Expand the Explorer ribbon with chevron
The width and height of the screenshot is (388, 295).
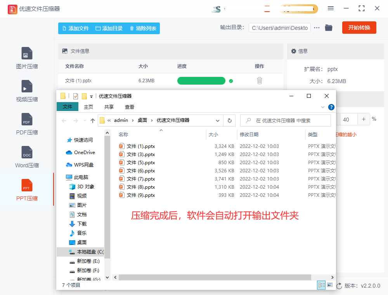click(323, 107)
